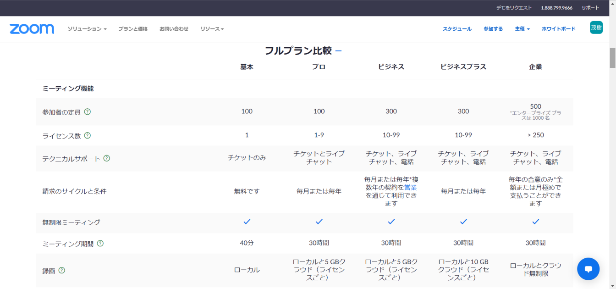
Task: Click the Zoom logo in header
Action: [32, 29]
